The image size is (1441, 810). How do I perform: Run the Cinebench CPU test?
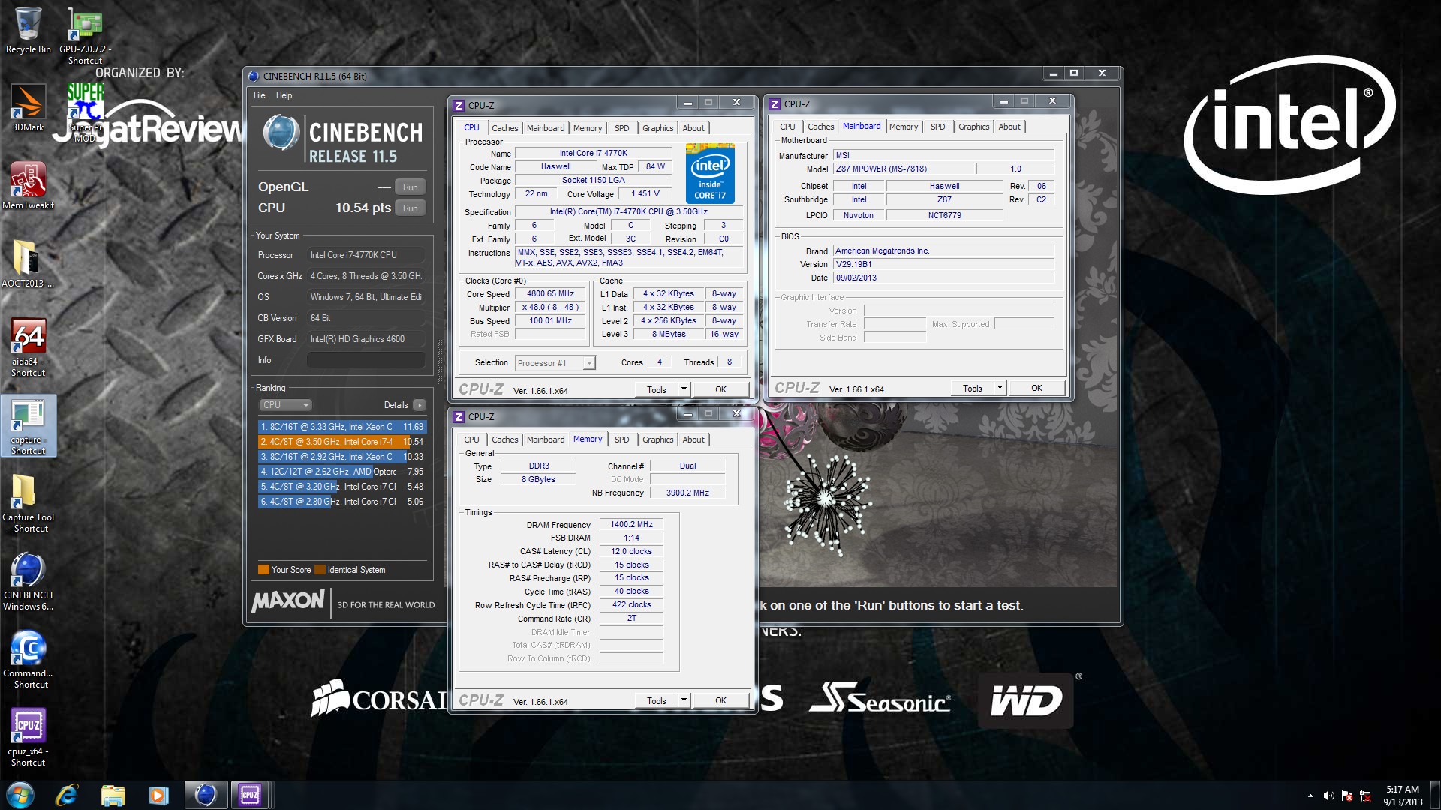coord(410,208)
